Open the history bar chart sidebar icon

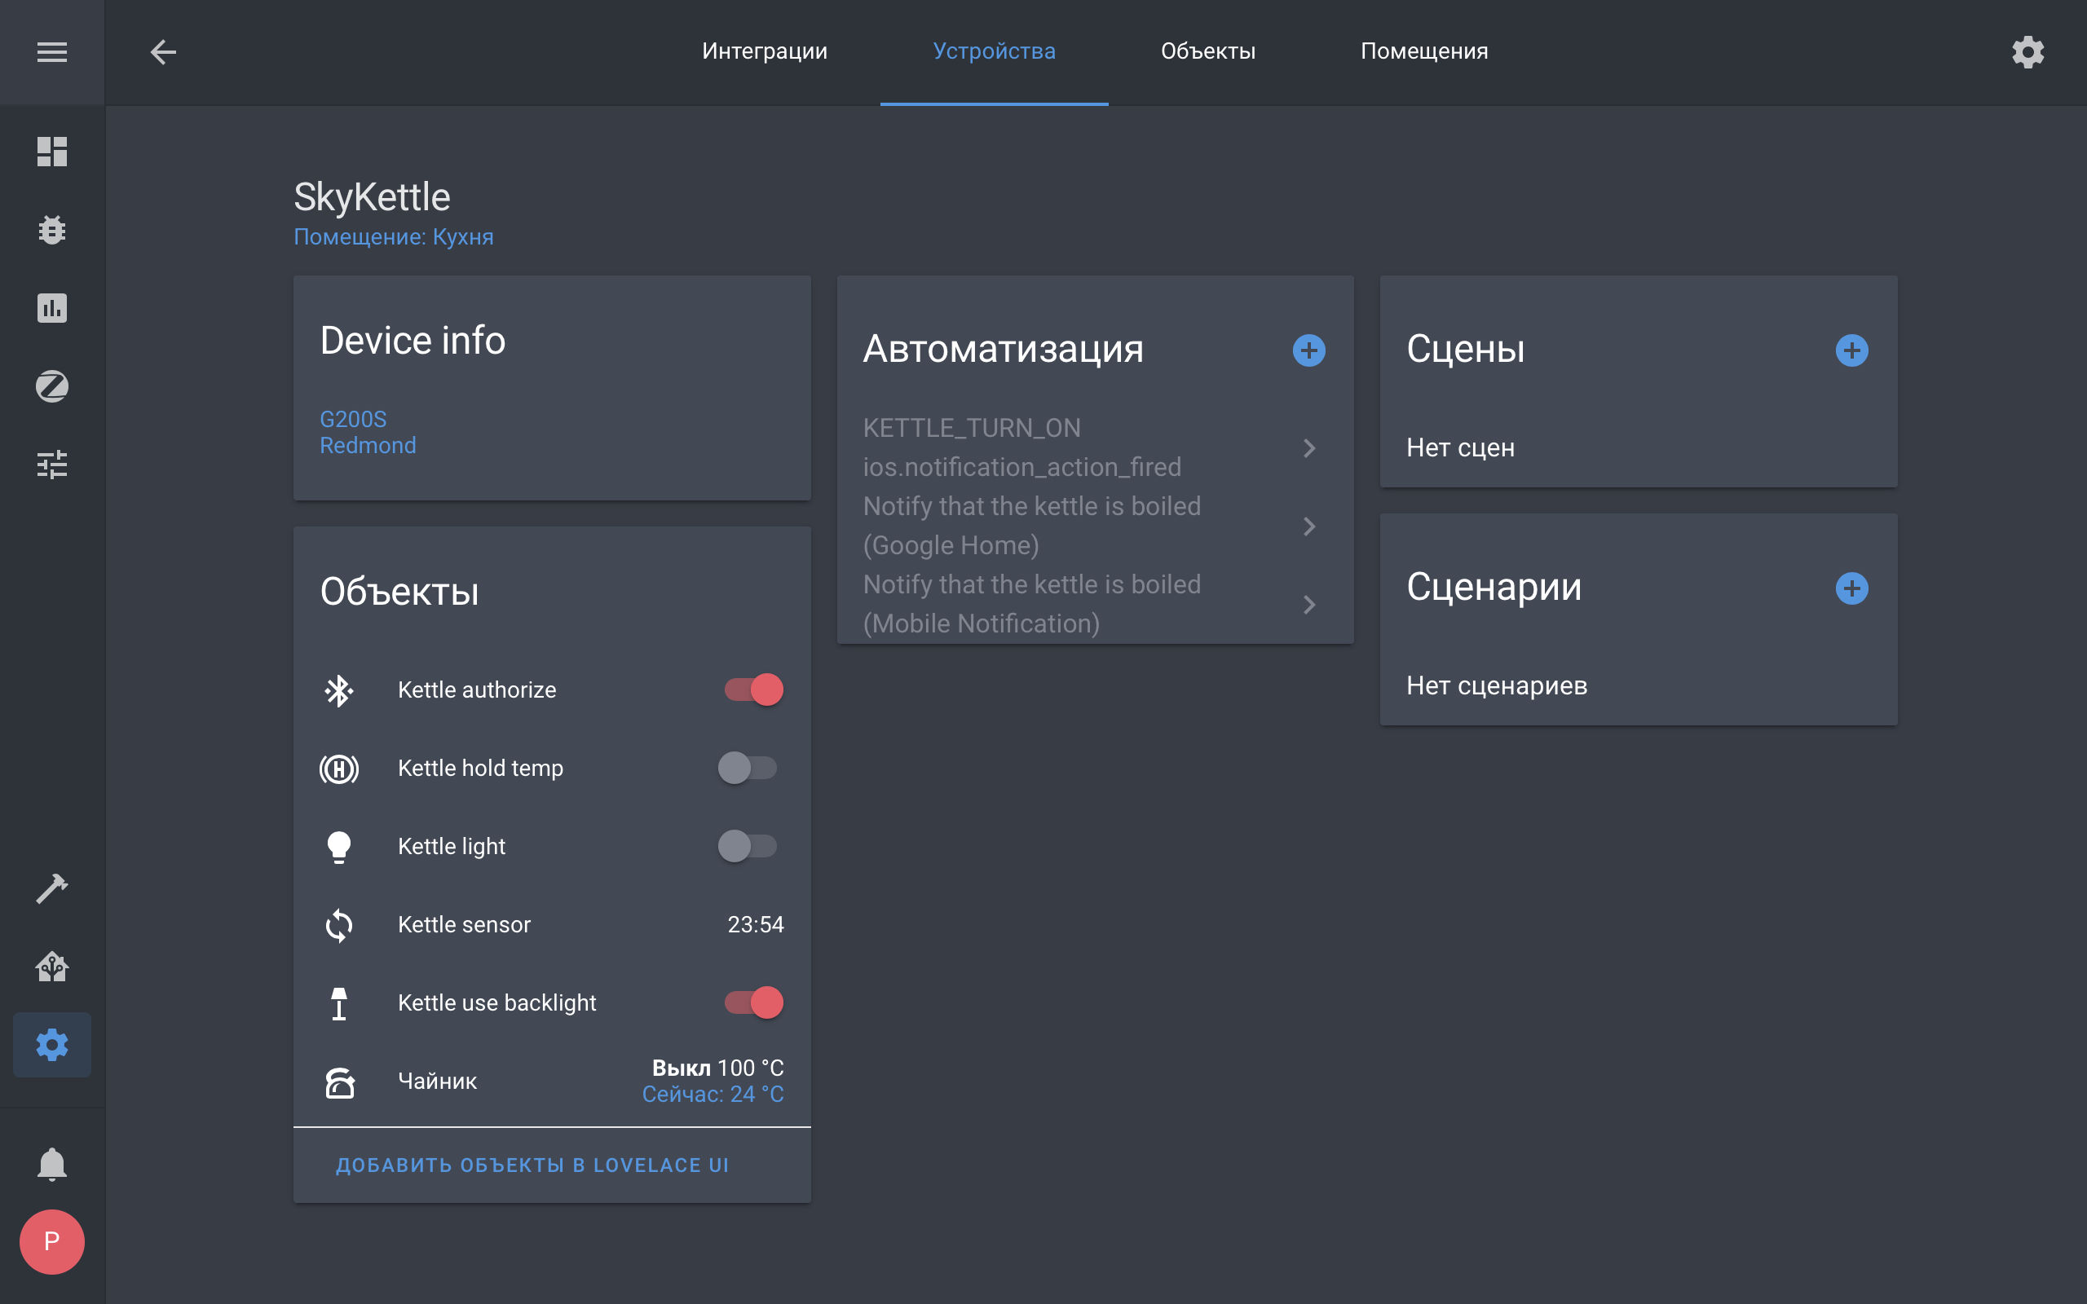pos(51,308)
